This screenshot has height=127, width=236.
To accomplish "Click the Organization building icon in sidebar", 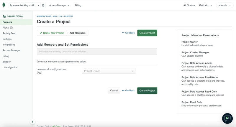I will 4,16.
